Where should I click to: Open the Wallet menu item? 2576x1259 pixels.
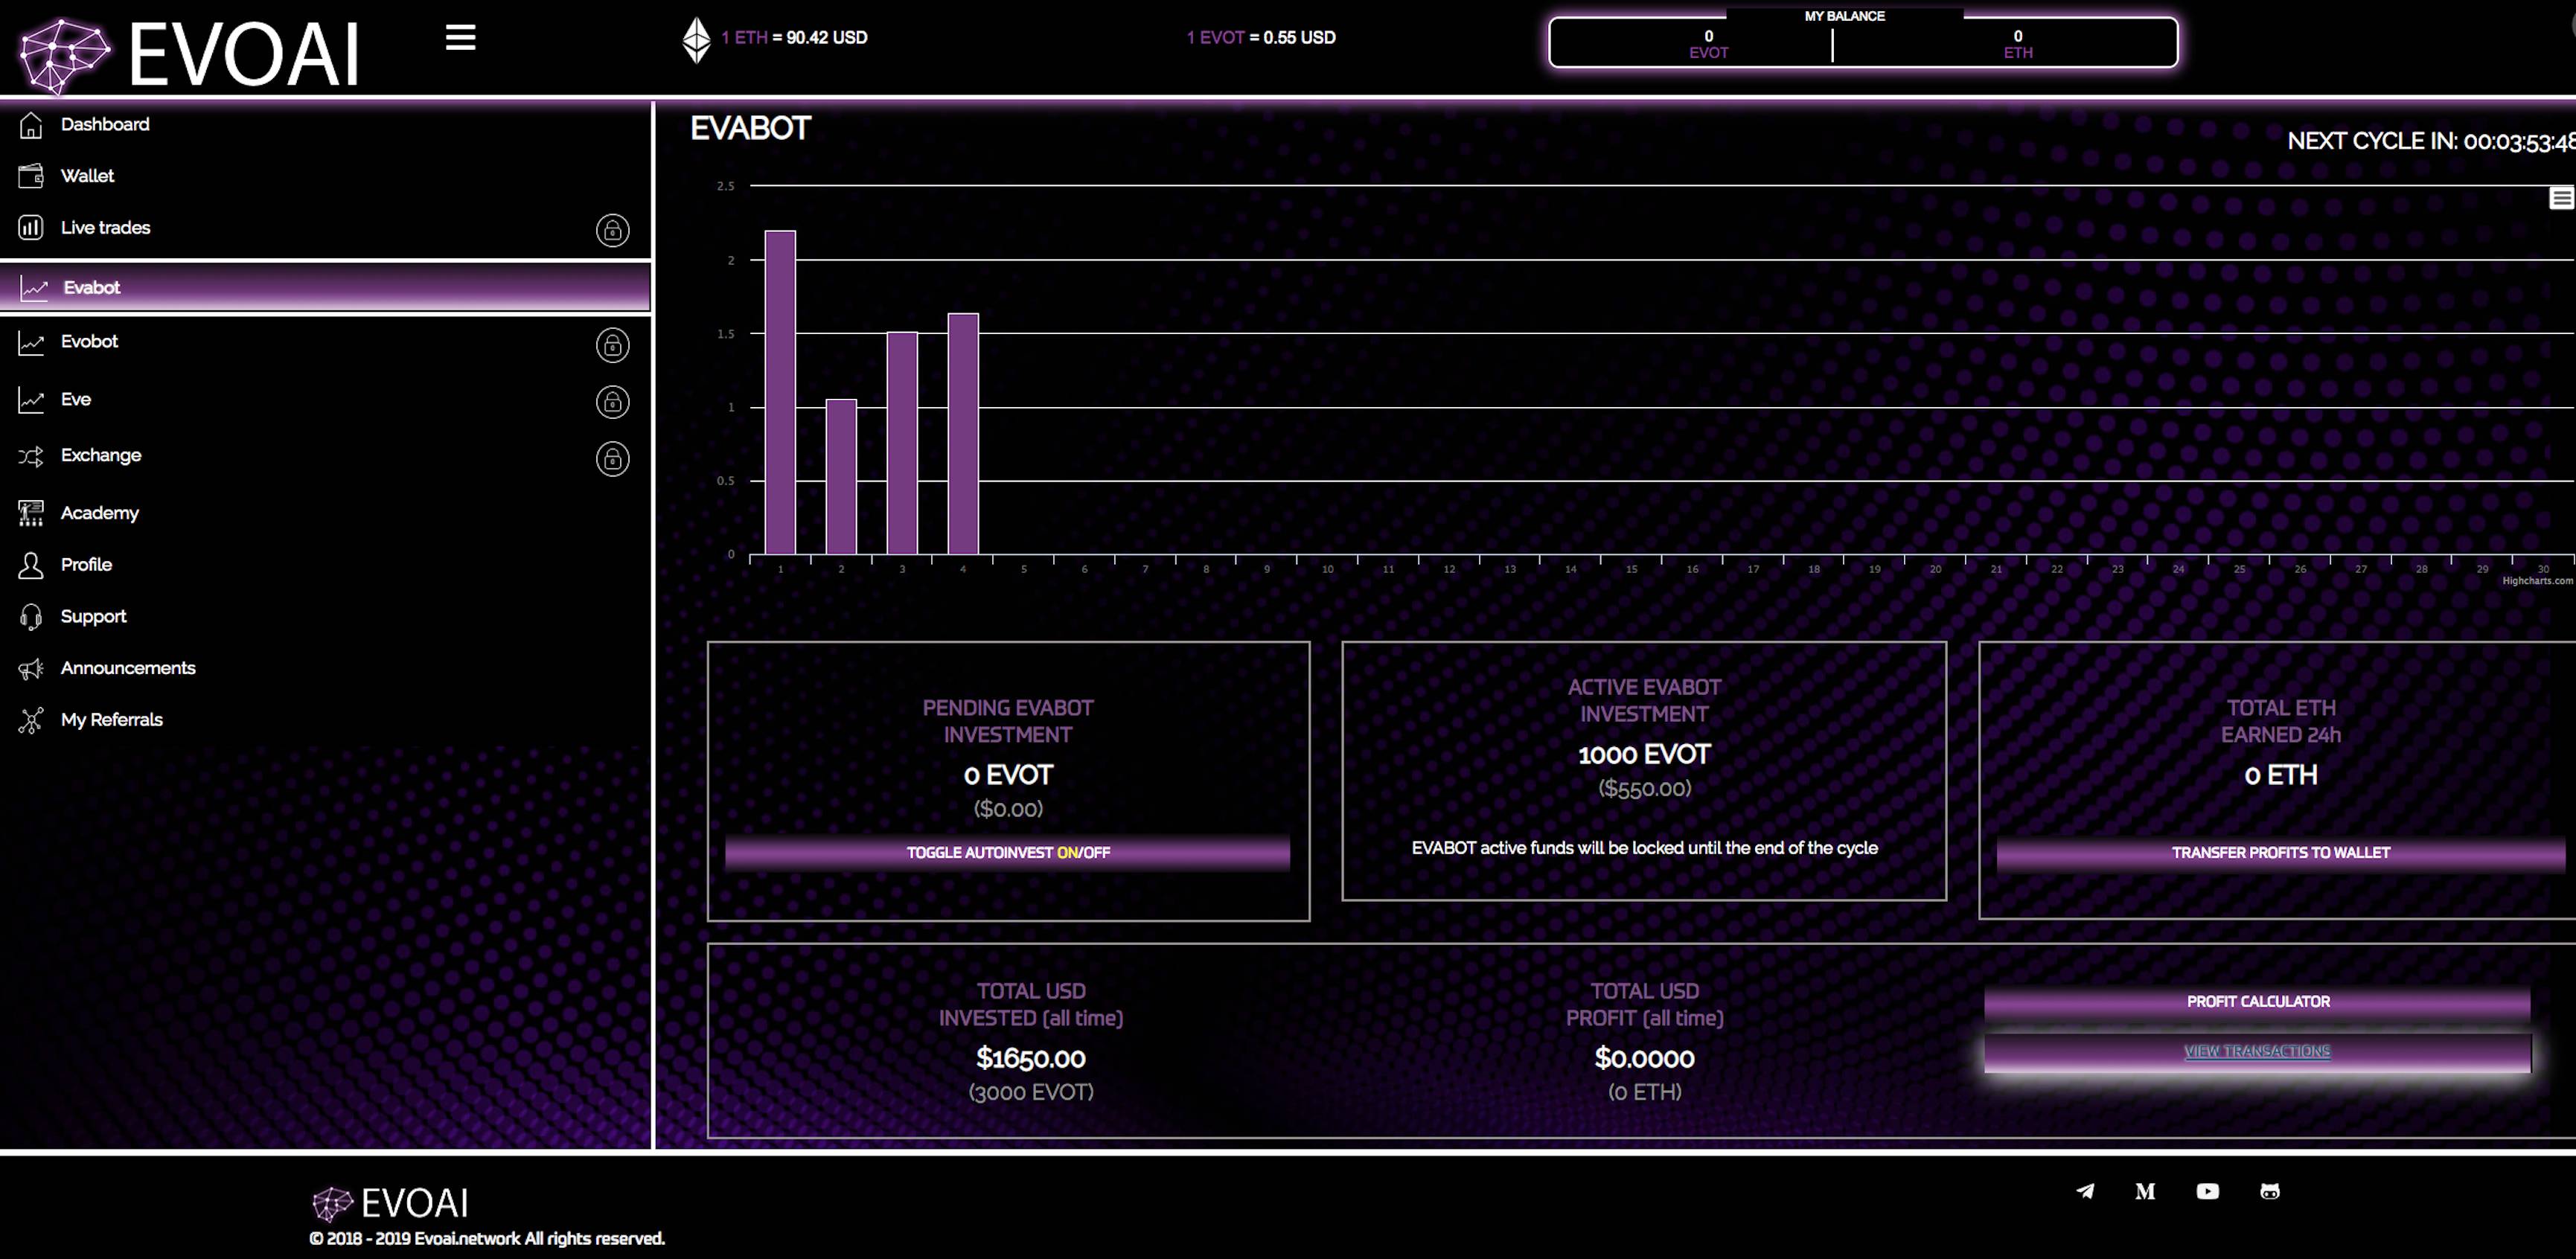point(87,176)
